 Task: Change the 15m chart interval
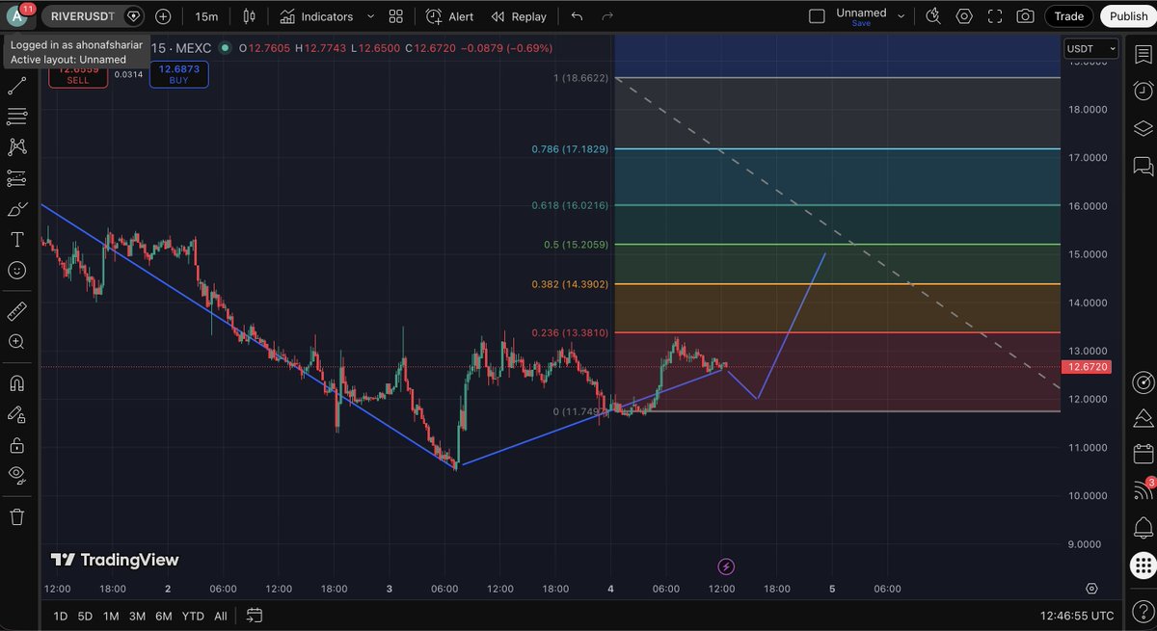[x=205, y=16]
